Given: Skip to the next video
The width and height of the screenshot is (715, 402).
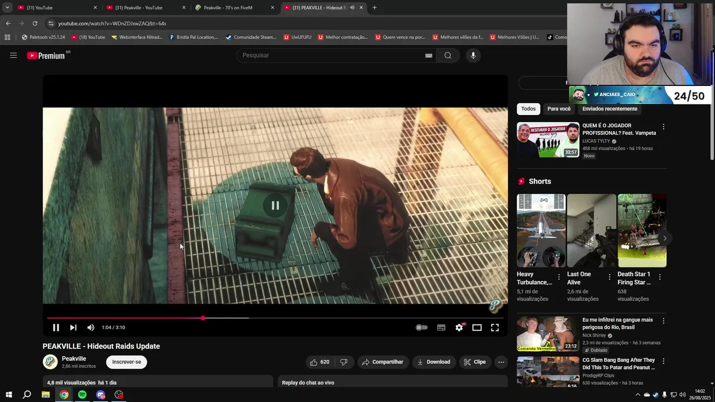Looking at the screenshot, I should point(73,328).
